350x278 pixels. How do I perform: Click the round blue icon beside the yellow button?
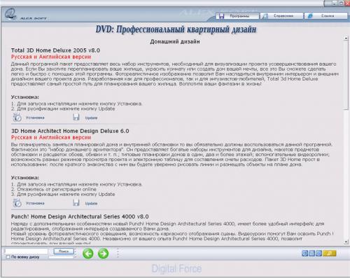[x=318, y=253]
